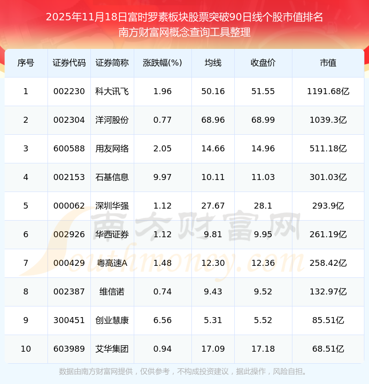Click the 涨跌幅(%) column header

point(162,63)
